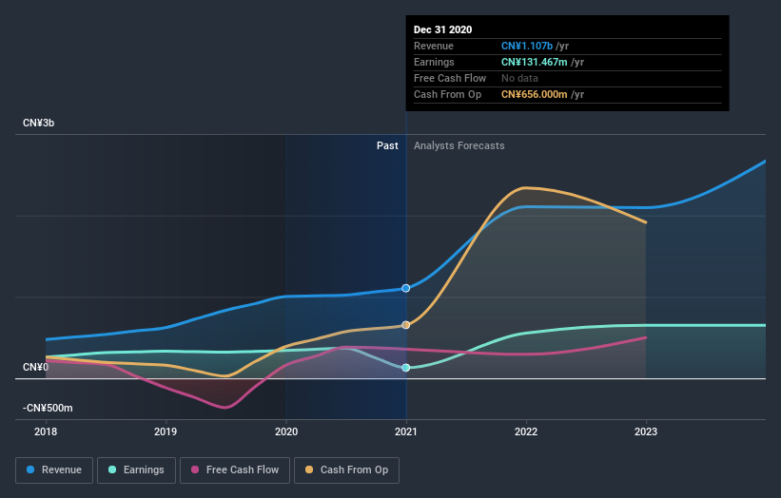The width and height of the screenshot is (781, 498).
Task: Click the 'Free Cash Flow' label in tooltip
Action: click(x=450, y=78)
